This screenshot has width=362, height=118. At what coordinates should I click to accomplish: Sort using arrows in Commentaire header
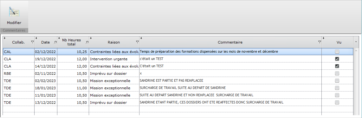click(x=141, y=38)
